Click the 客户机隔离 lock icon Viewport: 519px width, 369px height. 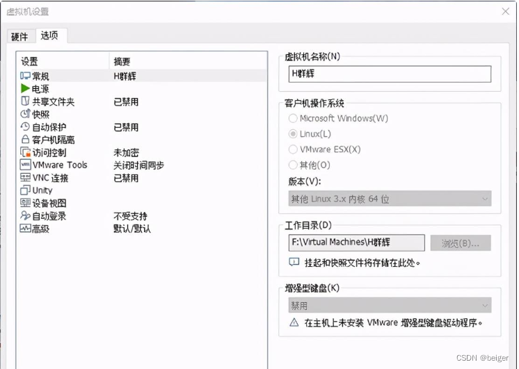click(x=25, y=139)
